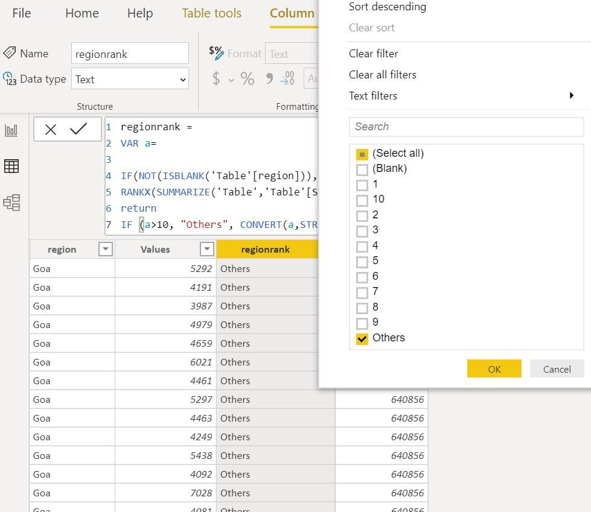Check the (Blank) filter option

click(362, 170)
